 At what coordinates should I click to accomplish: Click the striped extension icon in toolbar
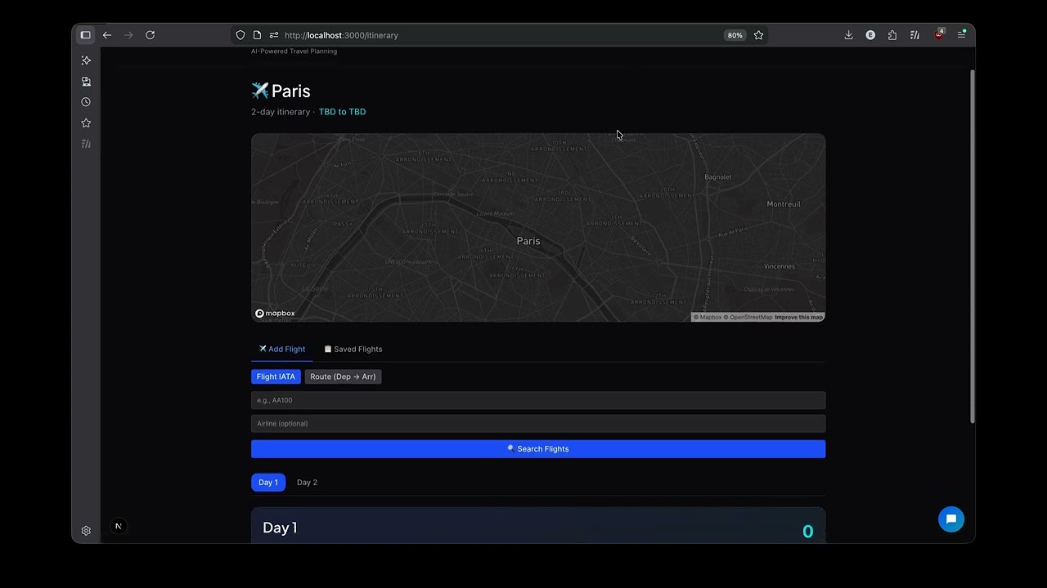click(914, 35)
